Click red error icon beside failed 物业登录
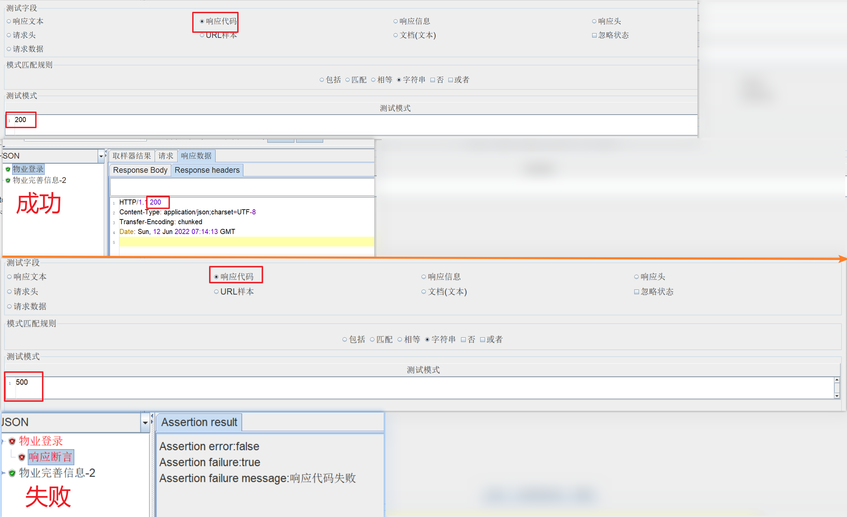Image resolution: width=847 pixels, height=517 pixels. point(12,441)
